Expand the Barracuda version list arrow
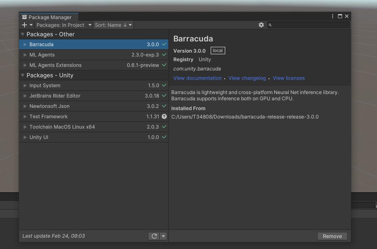The image size is (377, 249). (25, 44)
